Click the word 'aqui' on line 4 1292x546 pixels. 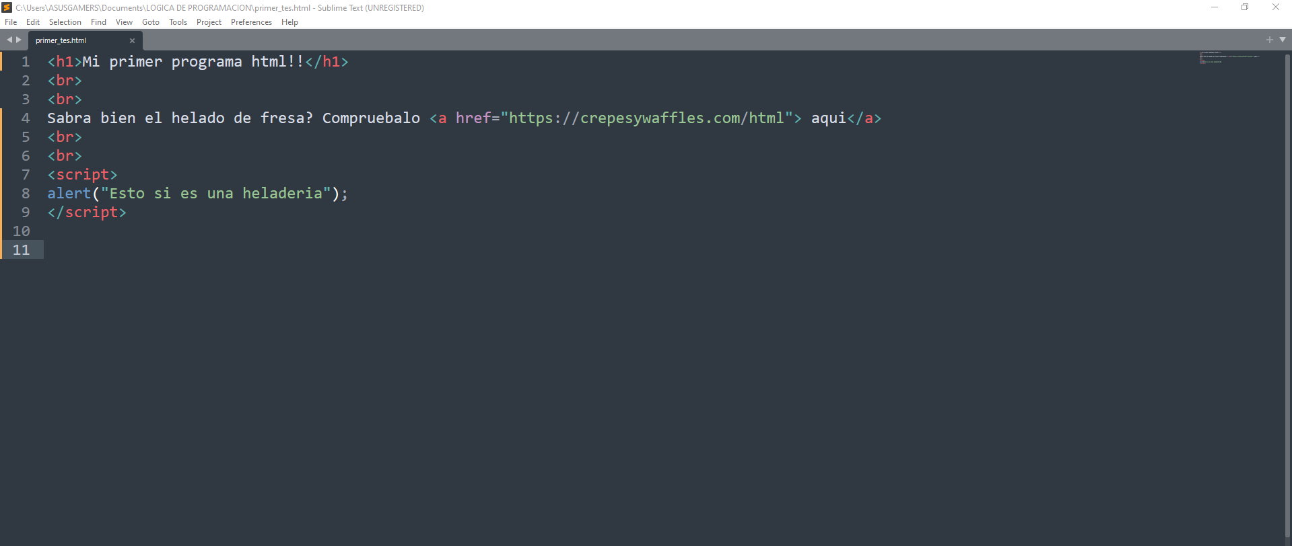click(x=829, y=118)
